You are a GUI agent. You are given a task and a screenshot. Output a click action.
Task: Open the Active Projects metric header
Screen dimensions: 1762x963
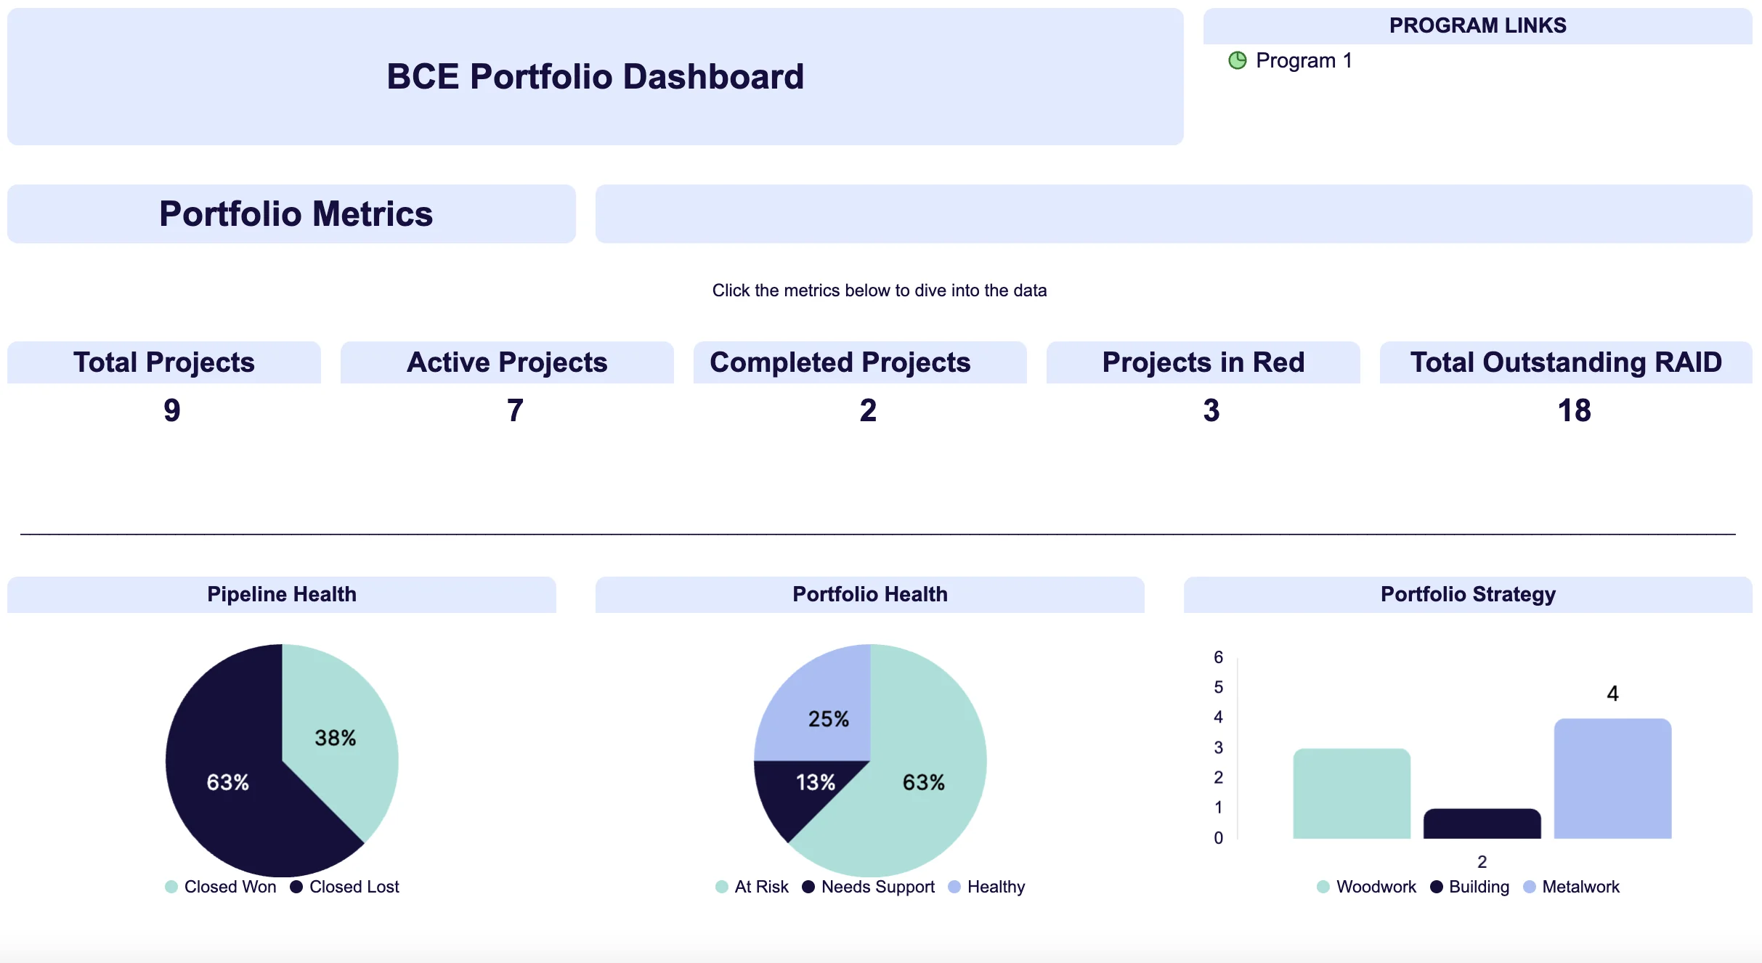(507, 362)
